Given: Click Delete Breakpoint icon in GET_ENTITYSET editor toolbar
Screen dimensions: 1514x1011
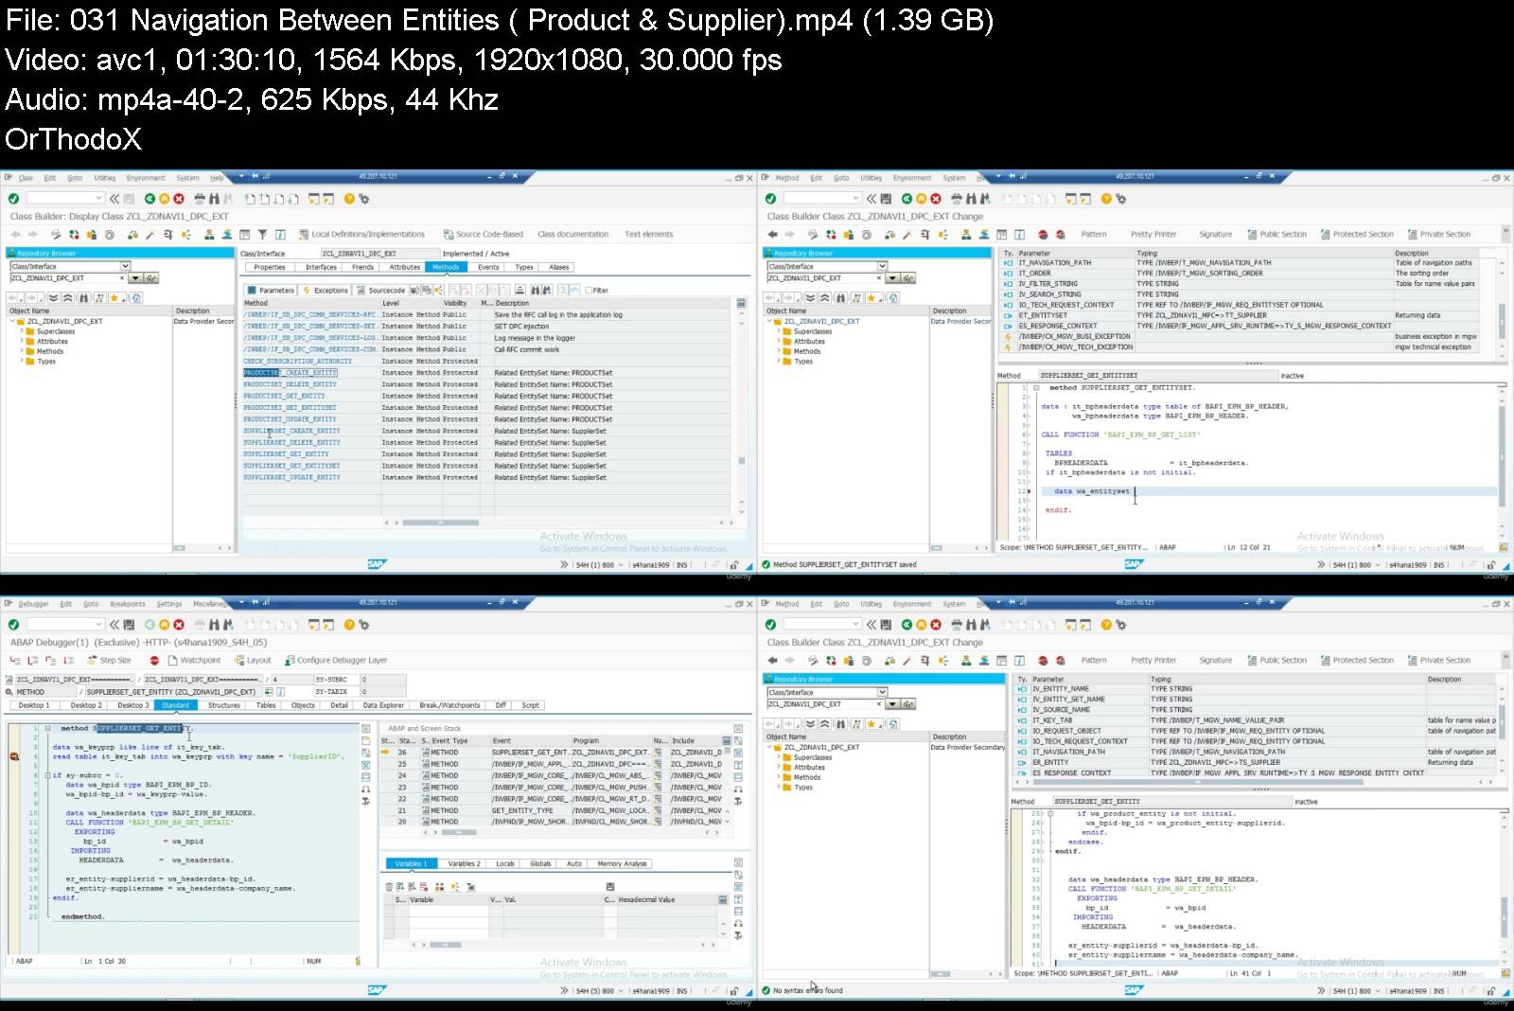Looking at the screenshot, I should (1060, 235).
